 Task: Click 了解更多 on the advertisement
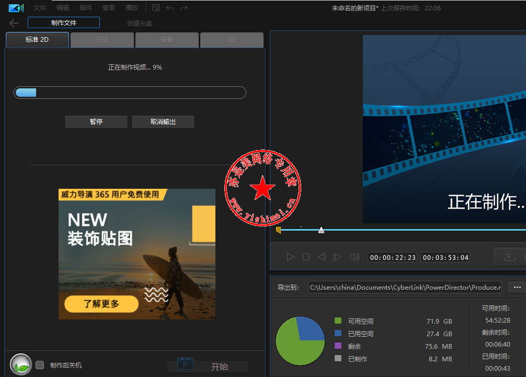101,304
